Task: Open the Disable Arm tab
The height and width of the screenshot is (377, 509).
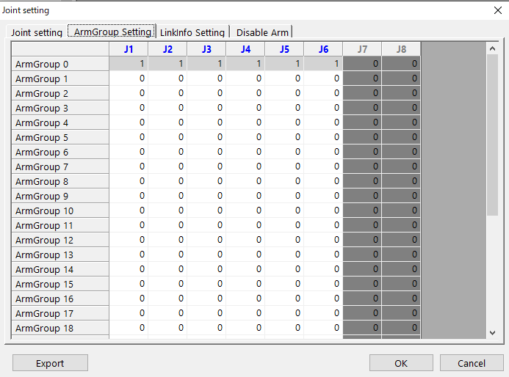Action: (x=262, y=32)
